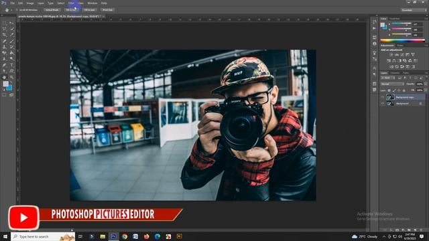Screen dimensions: 429x241
Task: Toggle lock image pixels
Action: [x=394, y=90]
